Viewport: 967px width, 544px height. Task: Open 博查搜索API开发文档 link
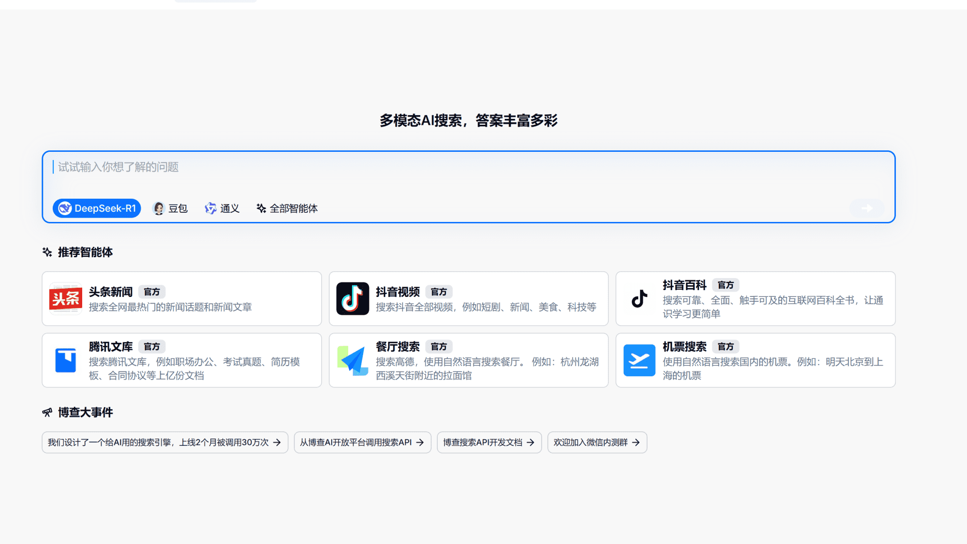[x=489, y=442]
